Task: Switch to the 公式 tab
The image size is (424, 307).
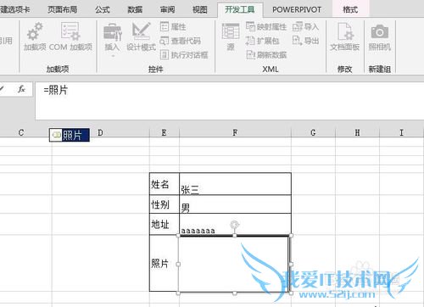Action: (x=103, y=9)
